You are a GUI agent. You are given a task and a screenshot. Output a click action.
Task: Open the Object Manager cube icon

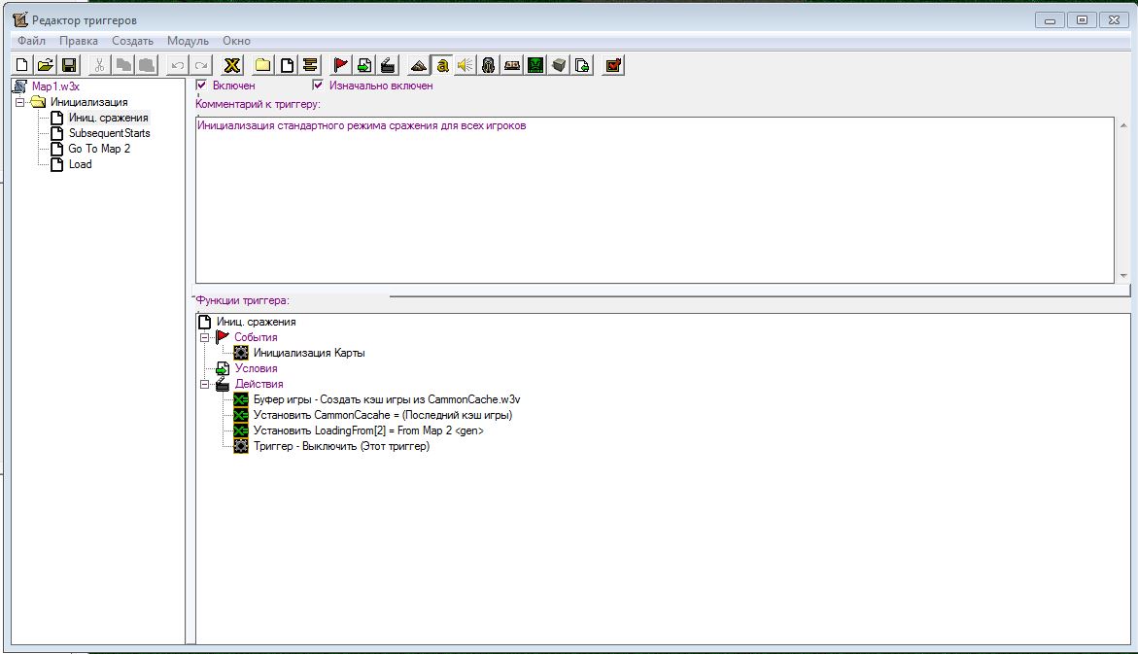pyautogui.click(x=559, y=65)
